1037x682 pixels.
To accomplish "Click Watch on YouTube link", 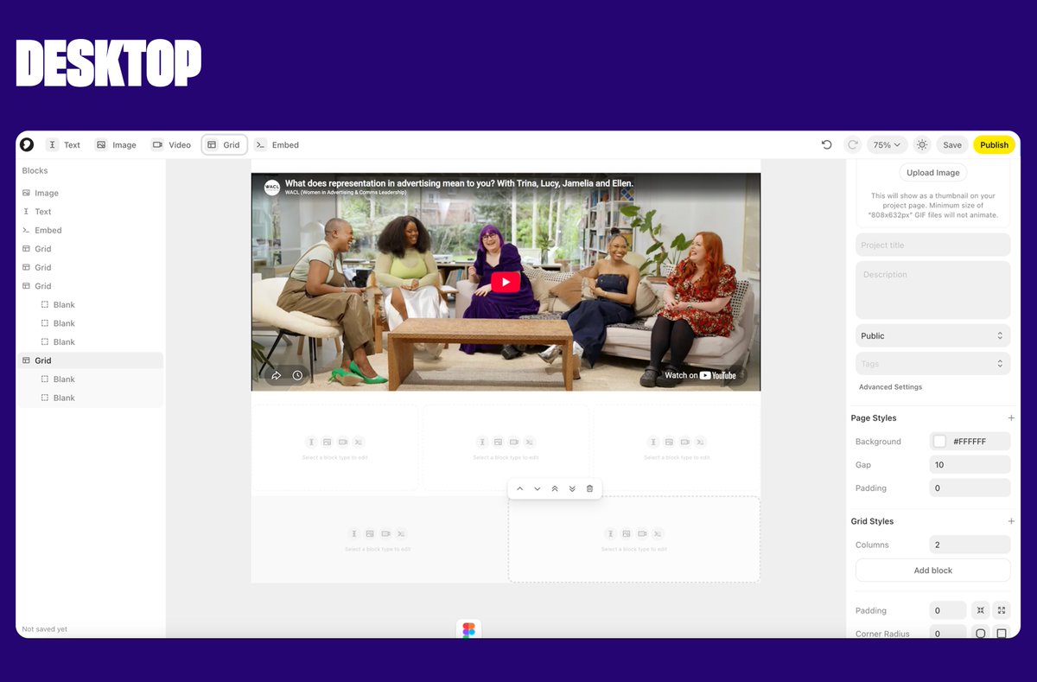I will click(700, 375).
